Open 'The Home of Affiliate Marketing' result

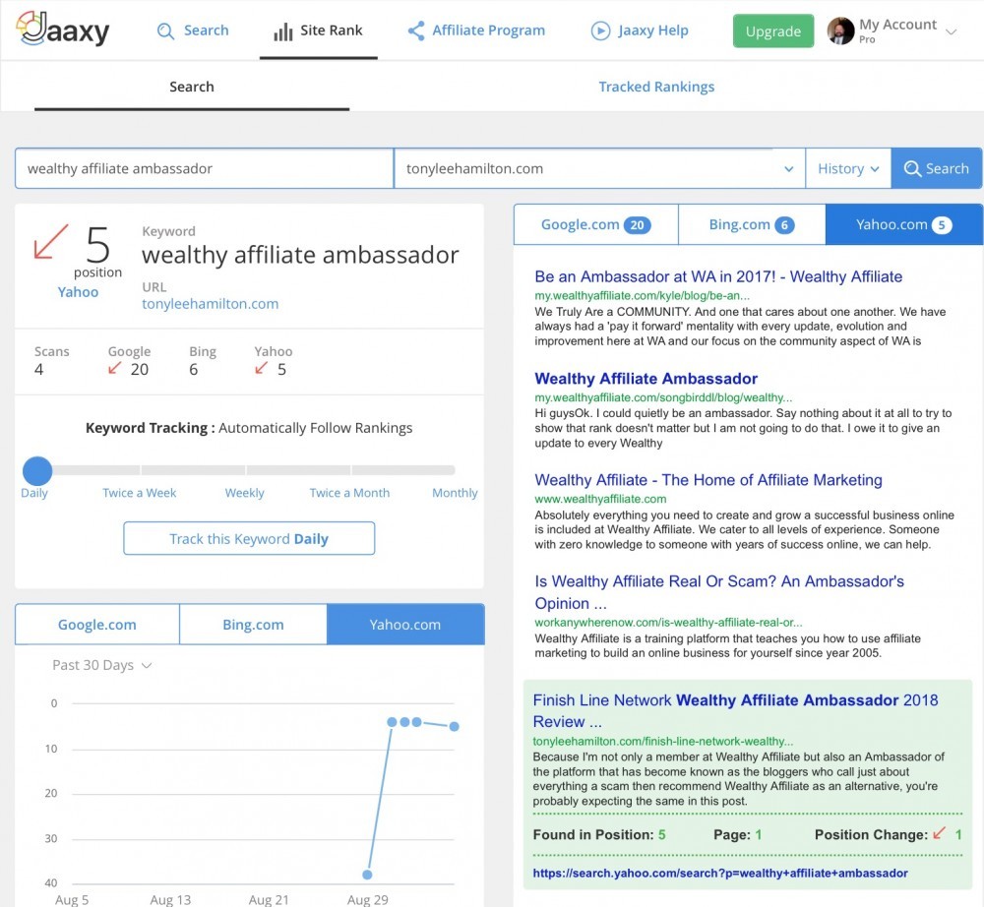[708, 480]
